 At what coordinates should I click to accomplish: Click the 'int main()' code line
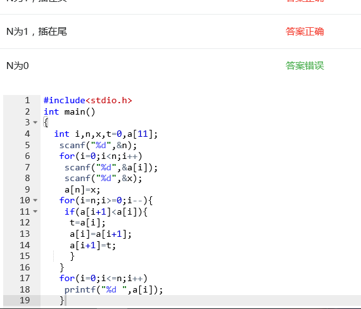coord(69,112)
